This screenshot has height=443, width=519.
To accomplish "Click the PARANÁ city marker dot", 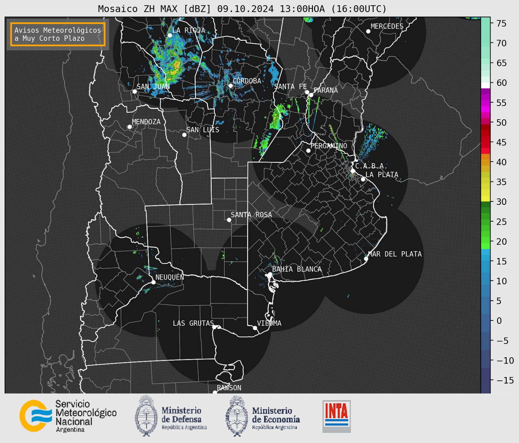I will [x=311, y=95].
